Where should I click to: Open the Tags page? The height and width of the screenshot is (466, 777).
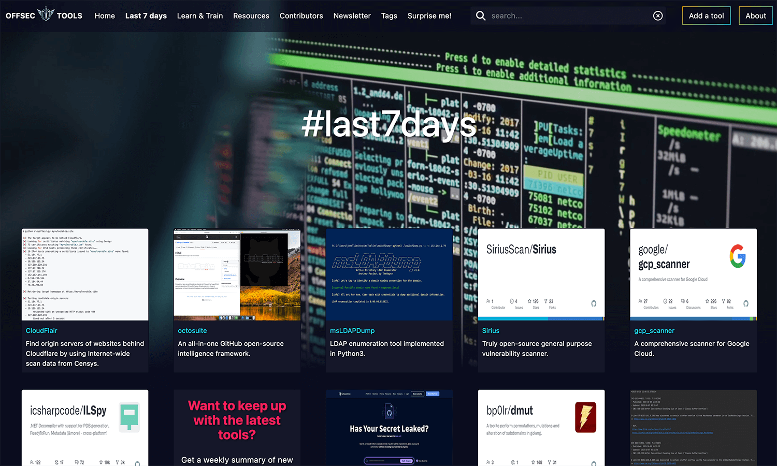click(389, 16)
